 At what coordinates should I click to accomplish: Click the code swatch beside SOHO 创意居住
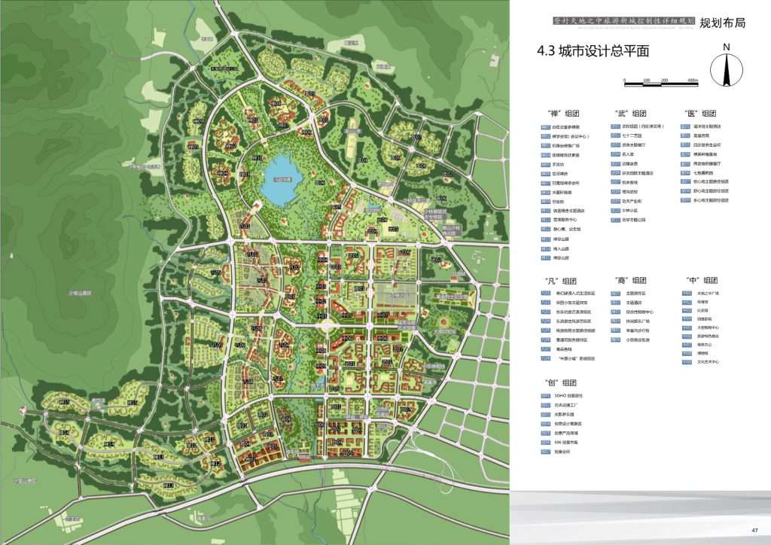click(x=546, y=396)
